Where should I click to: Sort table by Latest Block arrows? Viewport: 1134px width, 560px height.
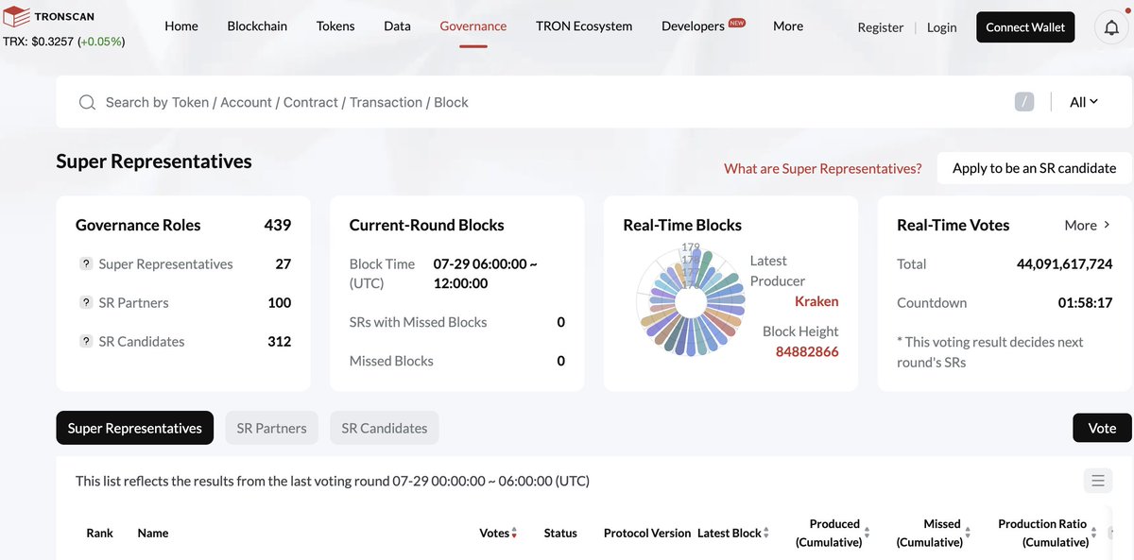coord(766,534)
